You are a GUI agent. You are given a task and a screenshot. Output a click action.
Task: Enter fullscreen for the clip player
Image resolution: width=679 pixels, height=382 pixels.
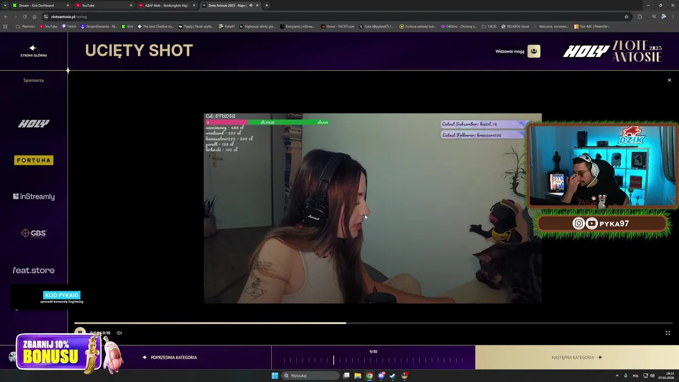(x=668, y=333)
